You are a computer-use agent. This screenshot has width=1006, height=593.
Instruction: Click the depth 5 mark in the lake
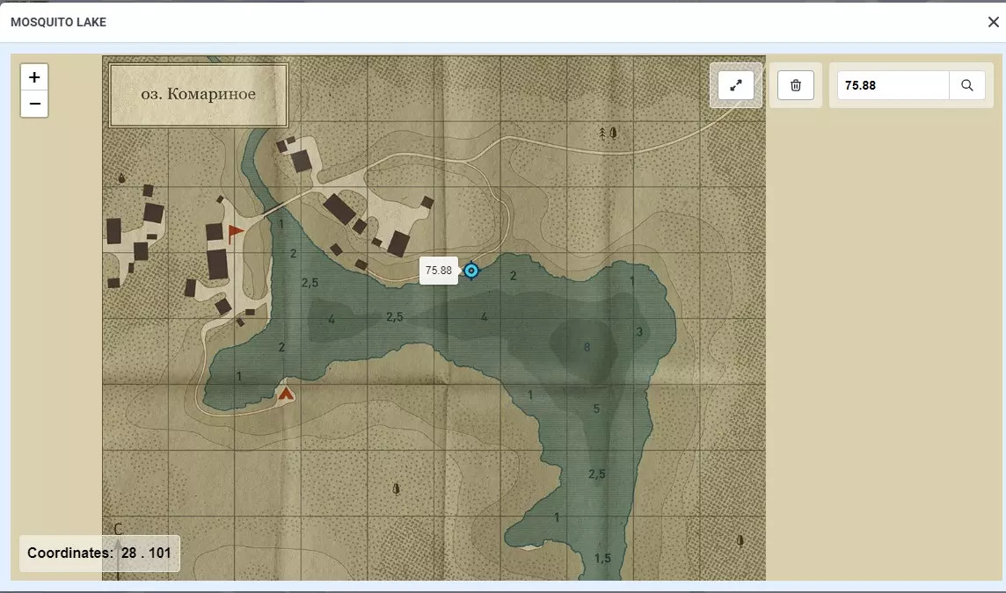point(596,409)
